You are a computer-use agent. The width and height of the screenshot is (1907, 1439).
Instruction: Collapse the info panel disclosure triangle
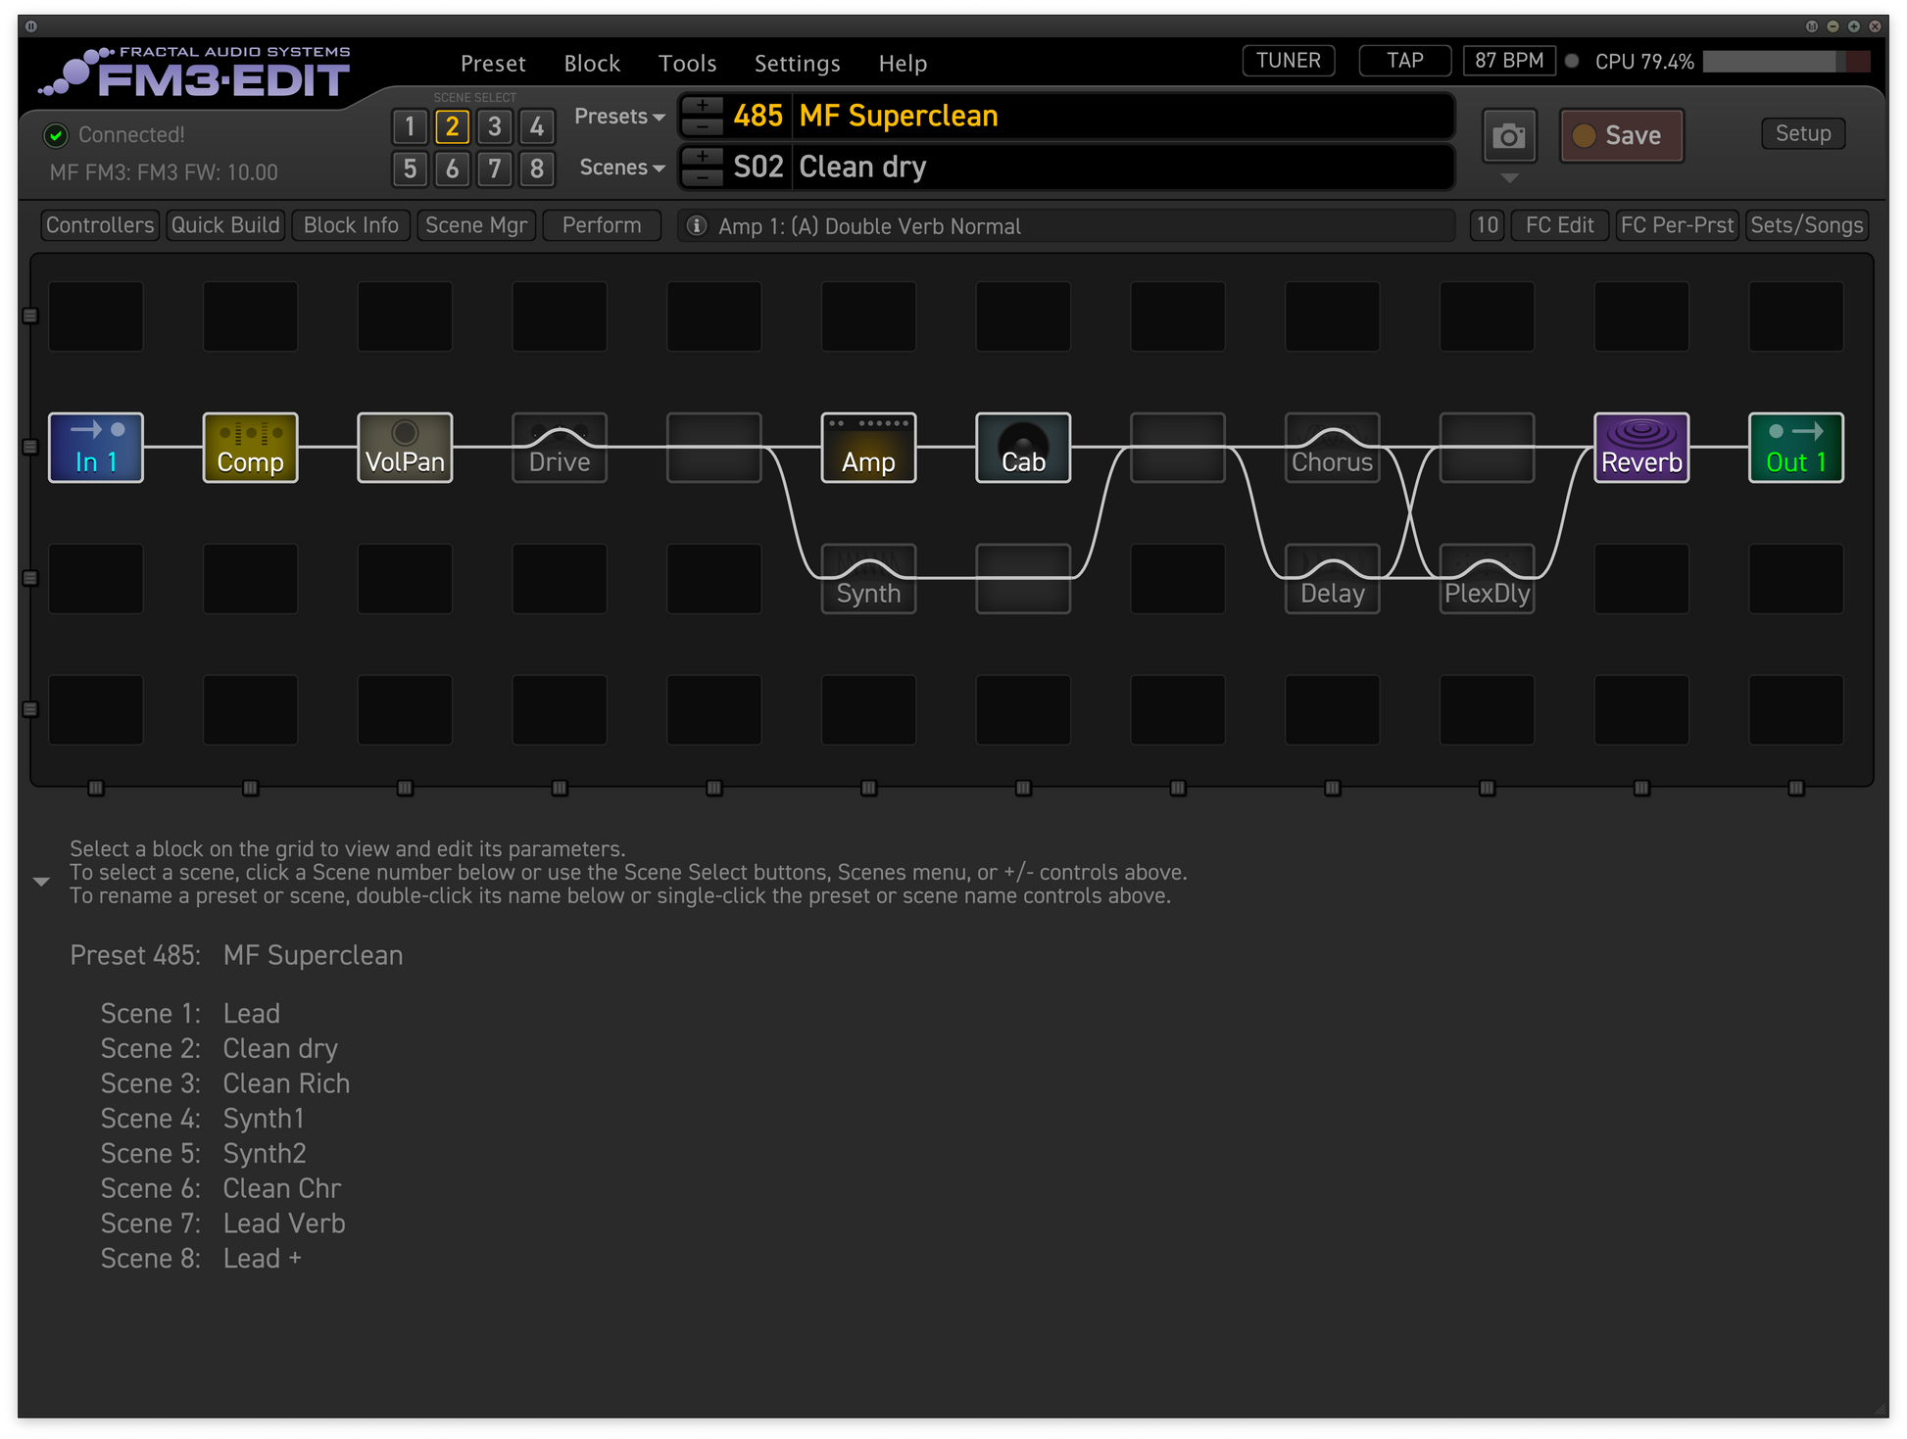(x=41, y=882)
